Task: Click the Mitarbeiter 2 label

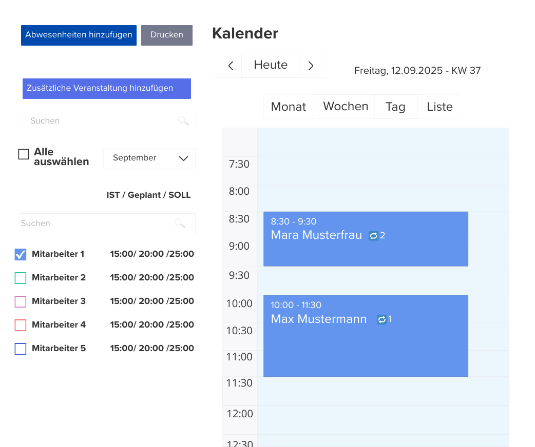Action: [x=59, y=277]
